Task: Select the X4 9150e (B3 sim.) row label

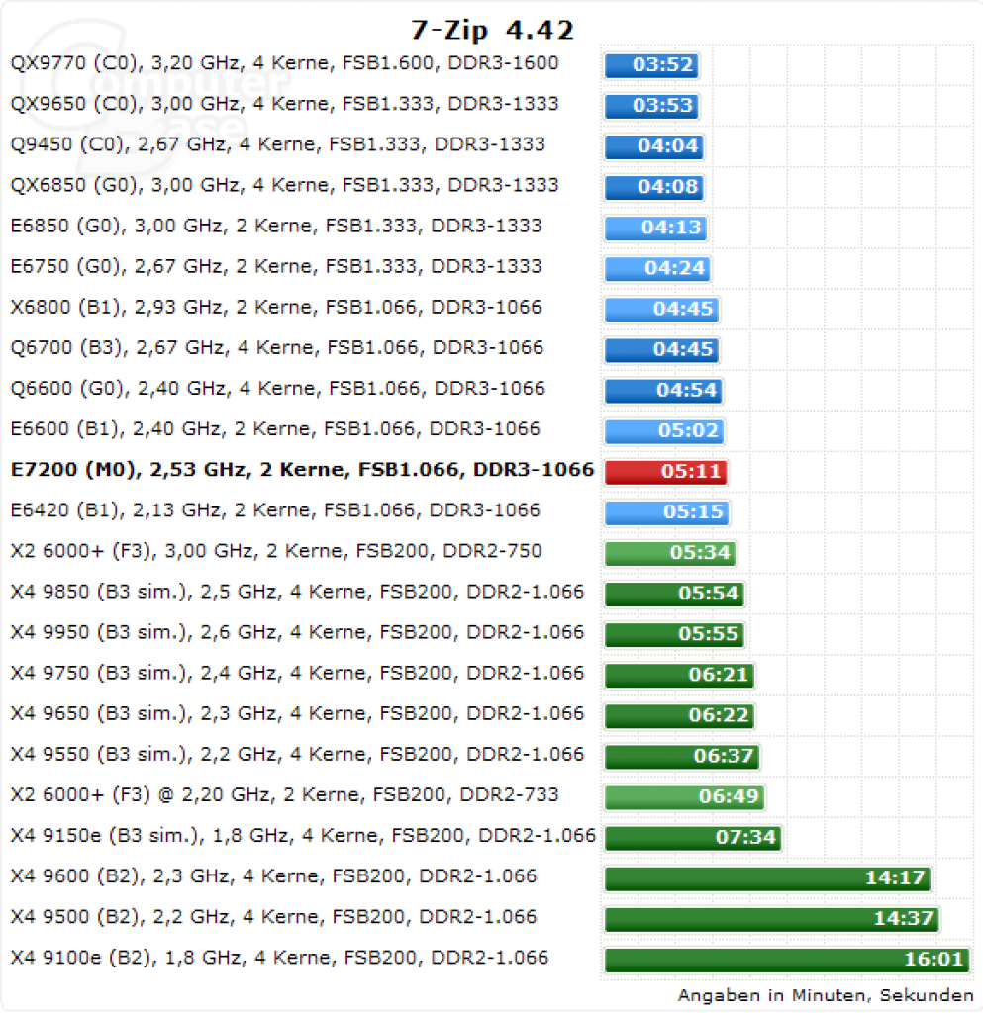Action: click(303, 836)
